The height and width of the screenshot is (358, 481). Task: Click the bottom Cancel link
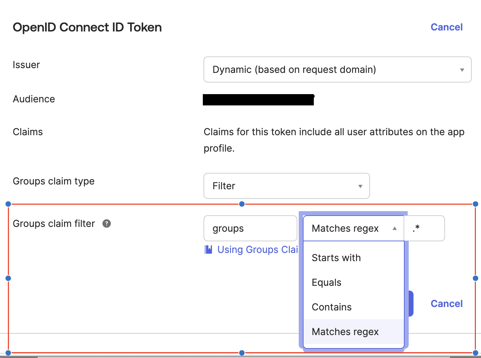(x=446, y=304)
